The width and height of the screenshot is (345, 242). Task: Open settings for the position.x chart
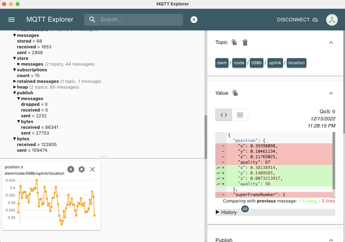pos(81,169)
